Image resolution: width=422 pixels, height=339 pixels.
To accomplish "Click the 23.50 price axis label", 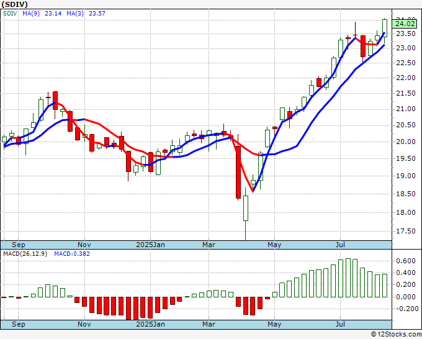I will 406,34.
